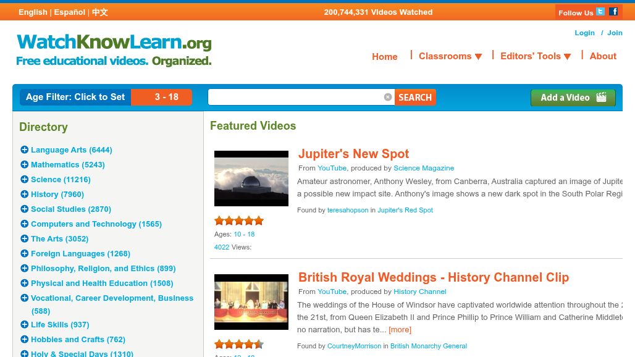635x357 pixels.
Task: Go to the Home menu item
Action: [385, 56]
